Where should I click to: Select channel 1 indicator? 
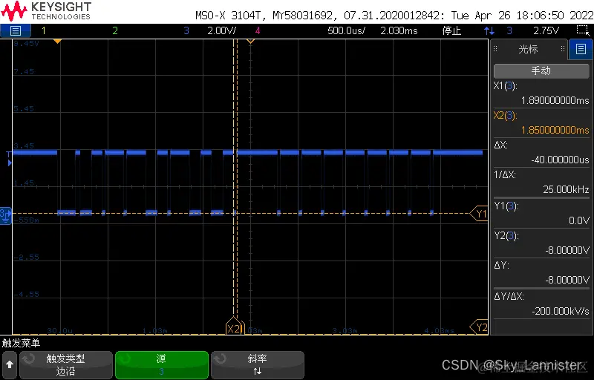pos(44,30)
